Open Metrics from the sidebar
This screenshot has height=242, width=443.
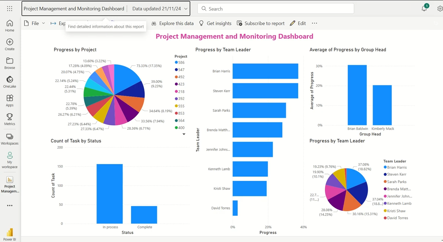[x=10, y=119]
